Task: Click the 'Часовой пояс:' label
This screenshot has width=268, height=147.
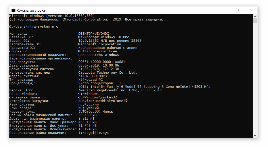Action: pyautogui.click(x=22, y=112)
